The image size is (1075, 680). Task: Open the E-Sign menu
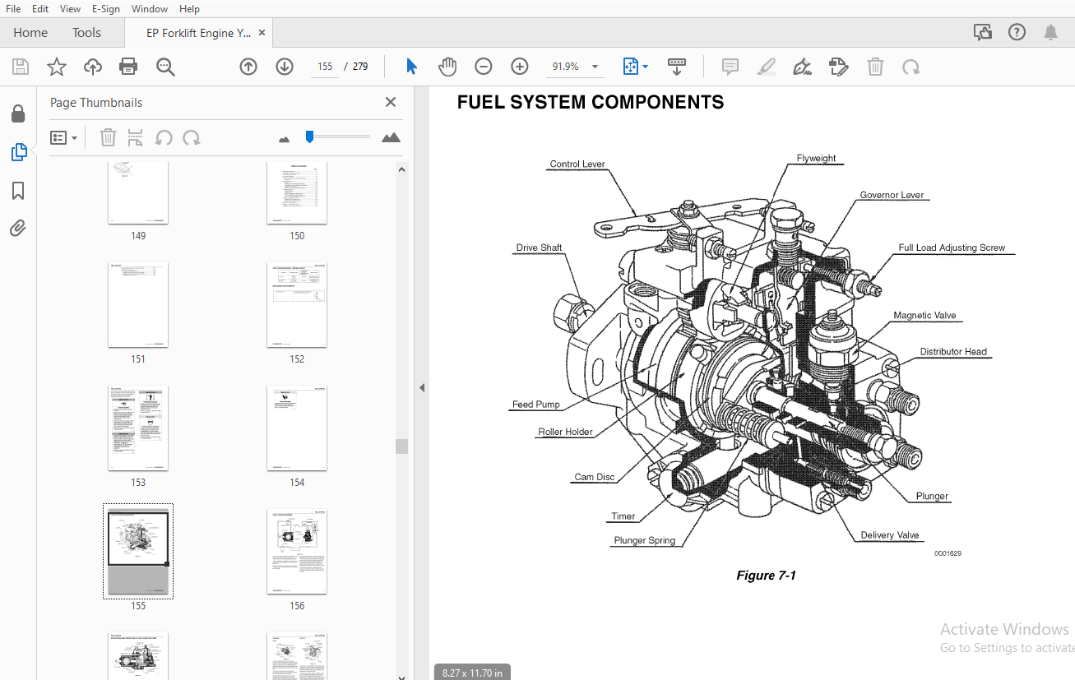click(x=106, y=9)
